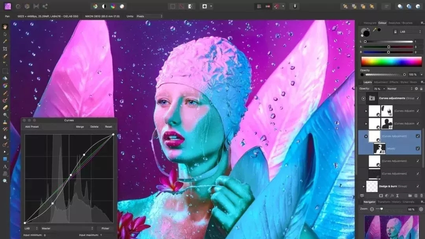Click the Add Preset button
This screenshot has height=239, width=425.
click(32, 127)
